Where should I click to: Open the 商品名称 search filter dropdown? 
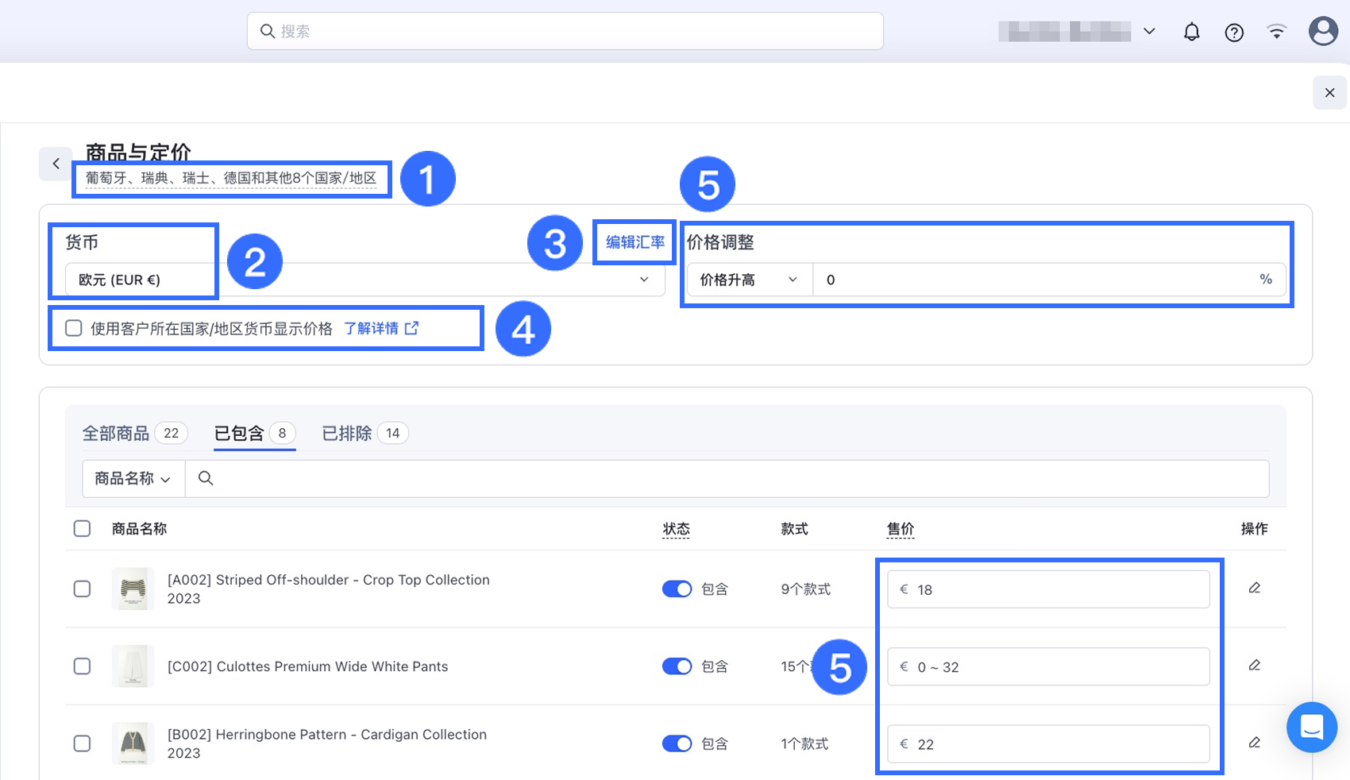[x=133, y=478]
